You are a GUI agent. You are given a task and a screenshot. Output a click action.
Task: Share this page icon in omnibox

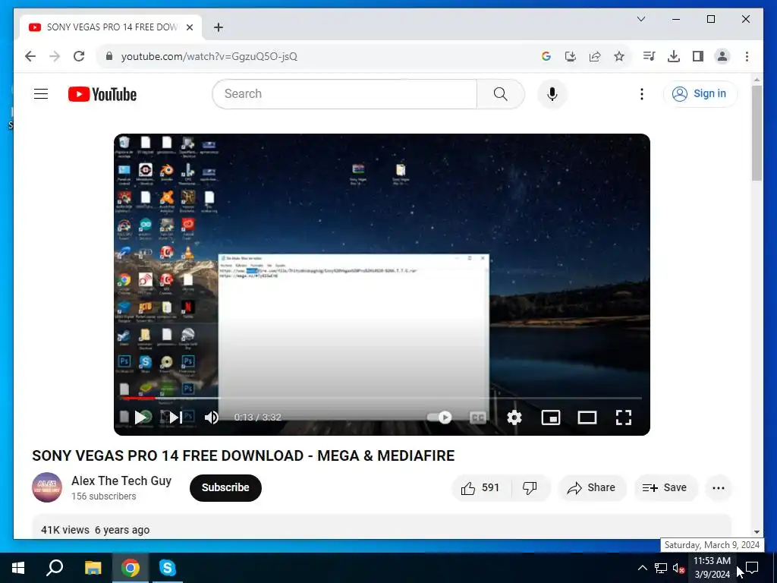[595, 56]
